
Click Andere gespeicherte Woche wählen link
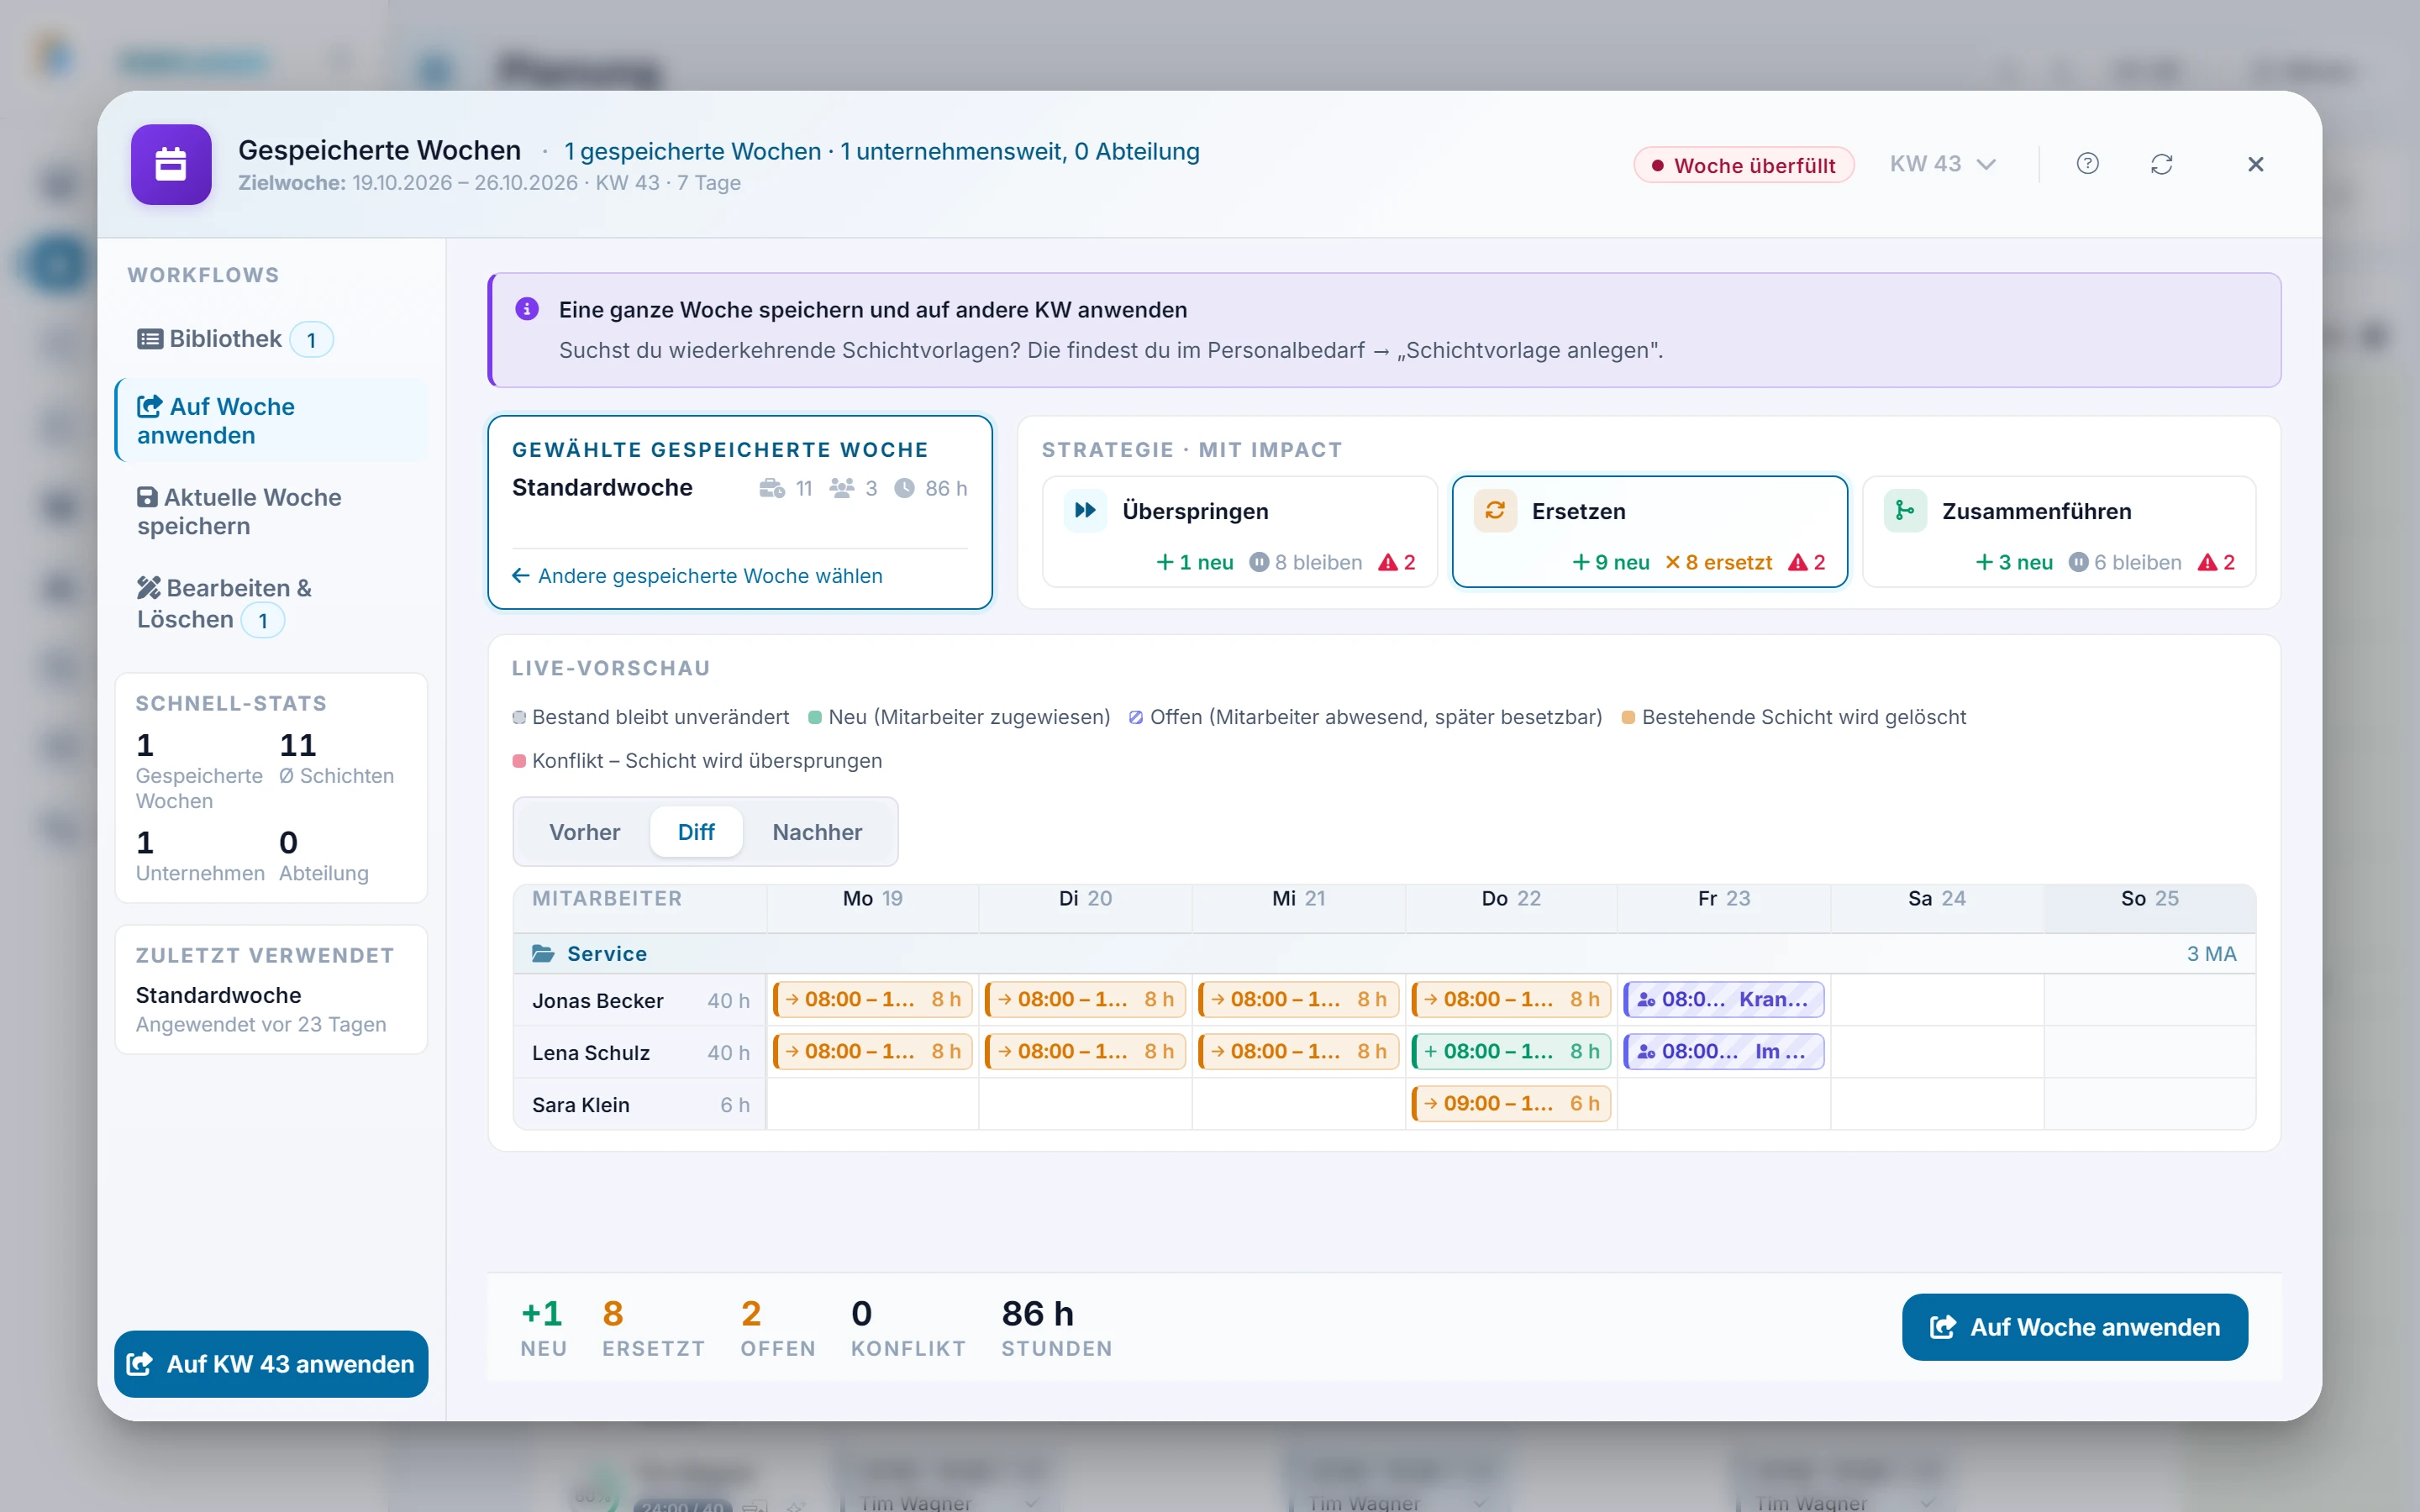pos(697,576)
